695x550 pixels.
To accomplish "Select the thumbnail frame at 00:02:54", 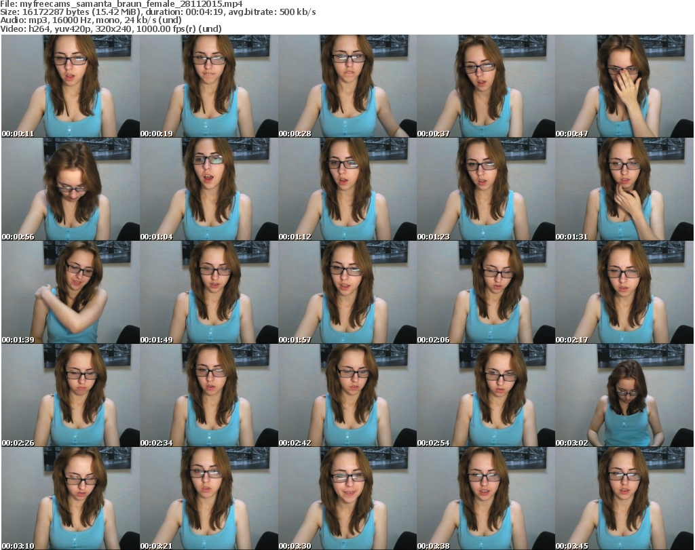I will pyautogui.click(x=486, y=395).
